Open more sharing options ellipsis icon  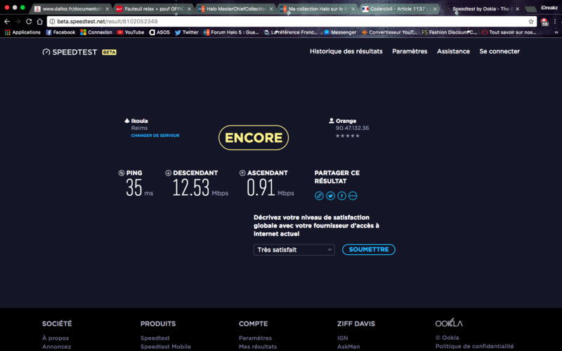tap(353, 196)
